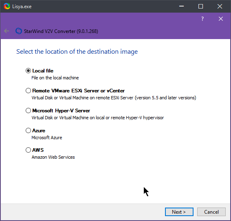Close the Lisya.exe outer window

(x=220, y=7)
